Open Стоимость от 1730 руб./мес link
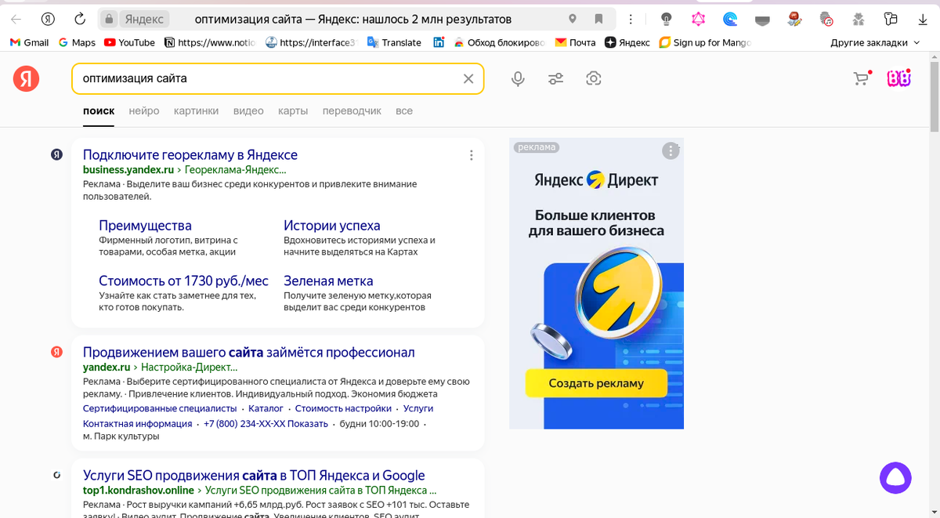 (183, 281)
